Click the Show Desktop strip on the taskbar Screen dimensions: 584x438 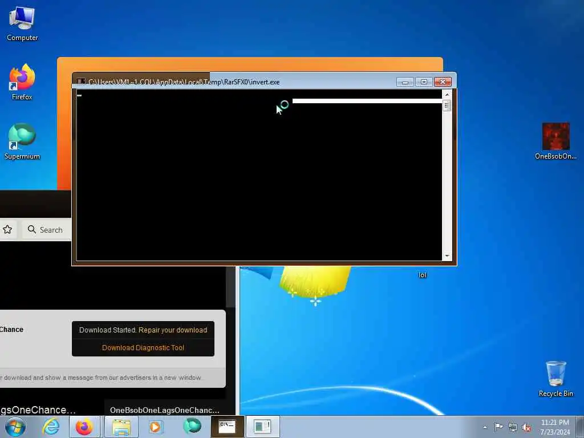(580, 427)
